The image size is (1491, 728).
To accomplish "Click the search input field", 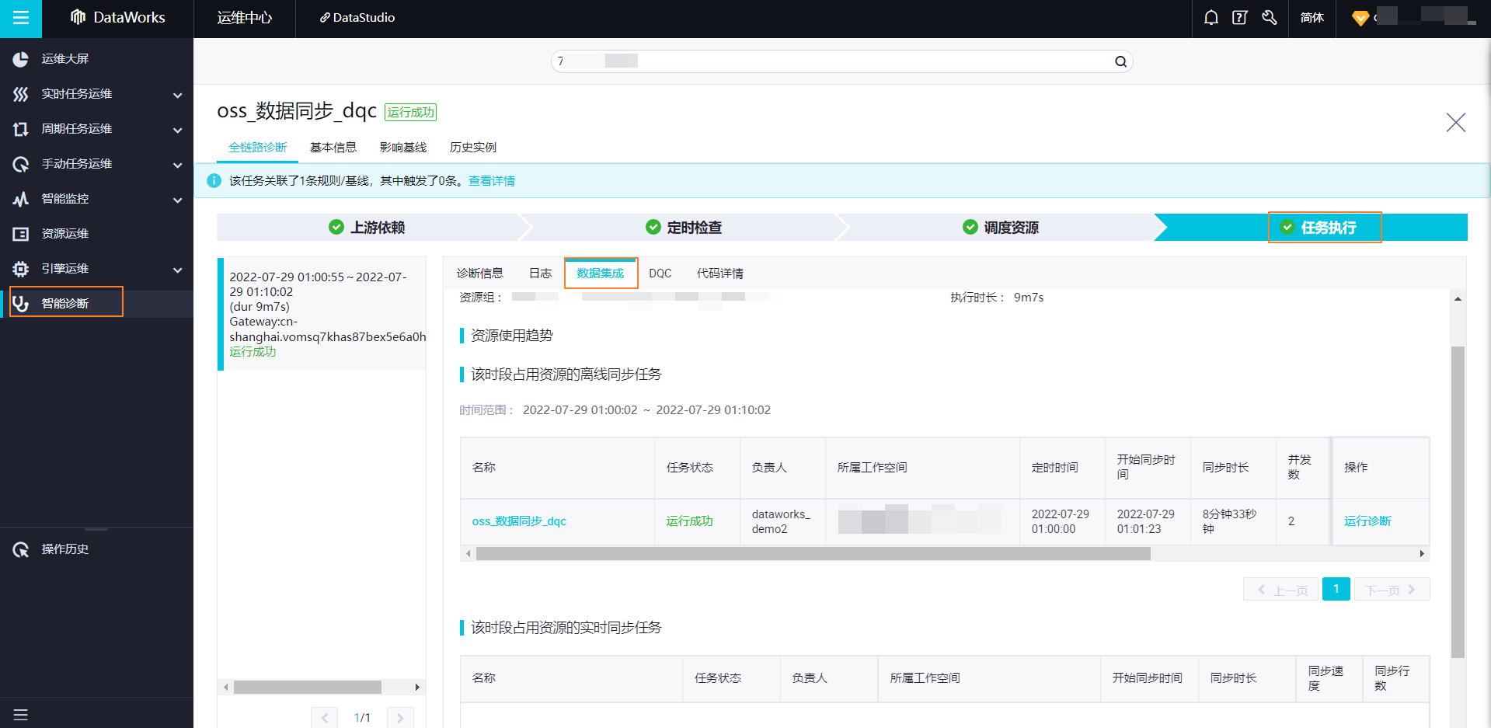I will click(x=841, y=61).
